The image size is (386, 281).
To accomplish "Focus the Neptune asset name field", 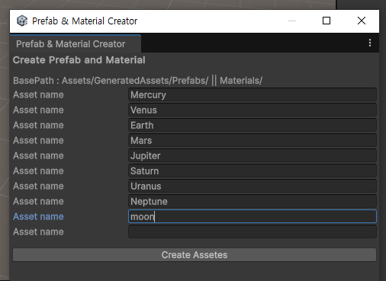I will pos(253,201).
